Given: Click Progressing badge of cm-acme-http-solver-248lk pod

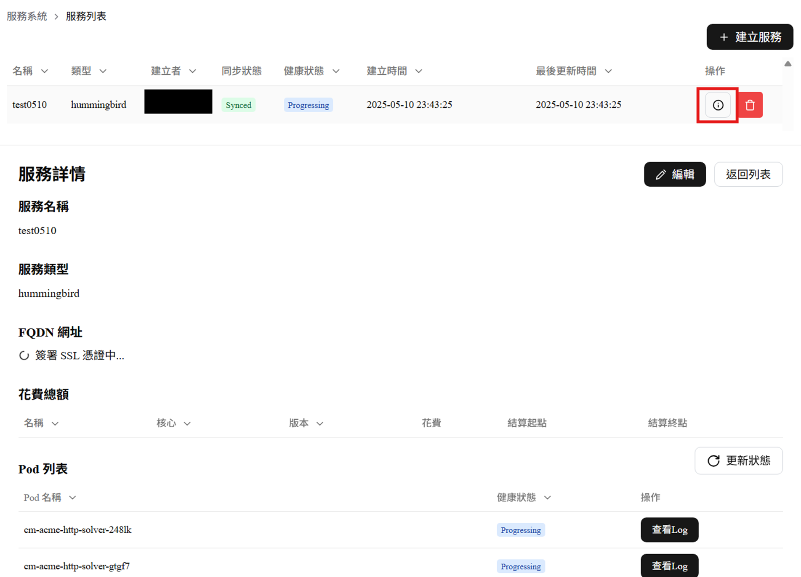Looking at the screenshot, I should [521, 530].
